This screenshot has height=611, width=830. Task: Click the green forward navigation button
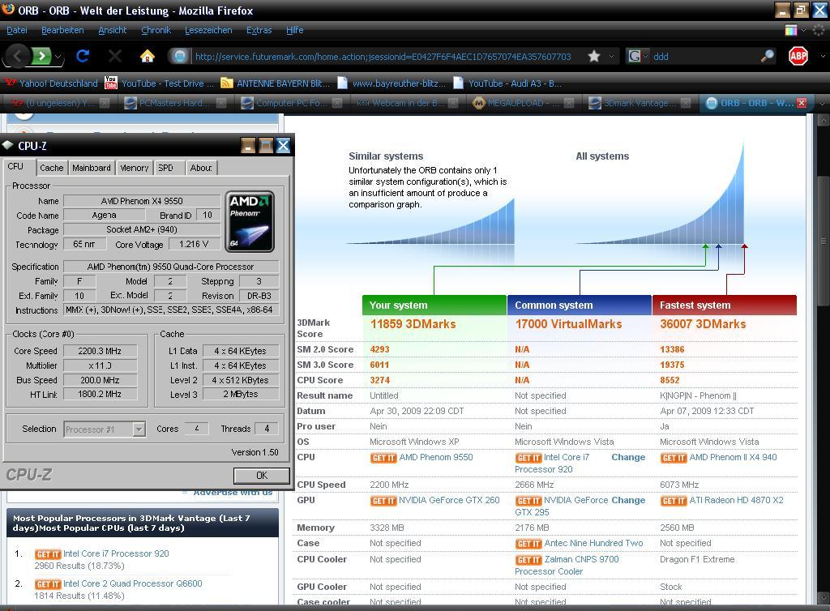click(42, 56)
